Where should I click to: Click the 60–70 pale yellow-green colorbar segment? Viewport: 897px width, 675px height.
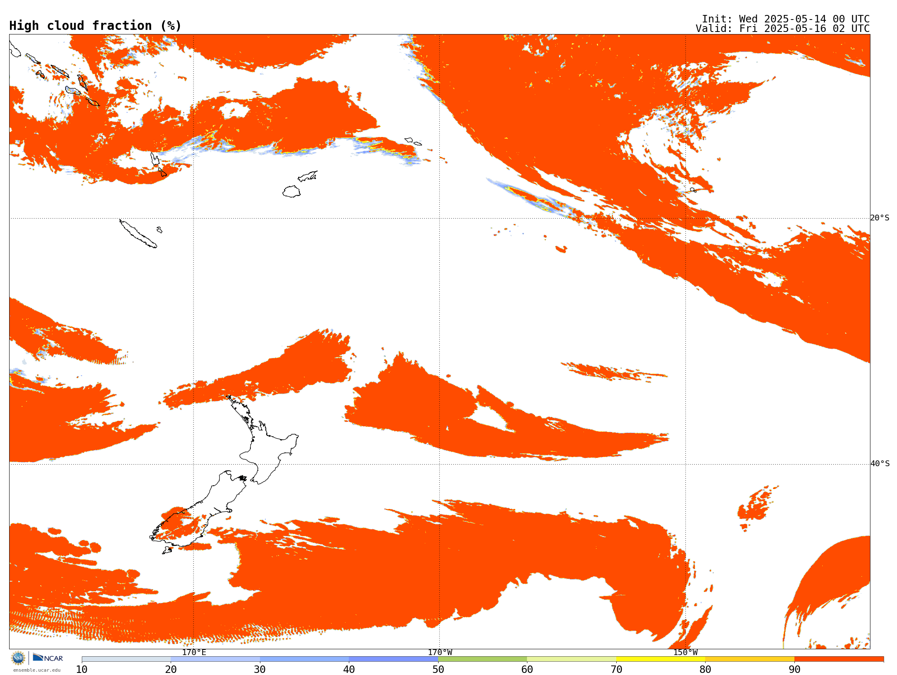click(x=572, y=659)
